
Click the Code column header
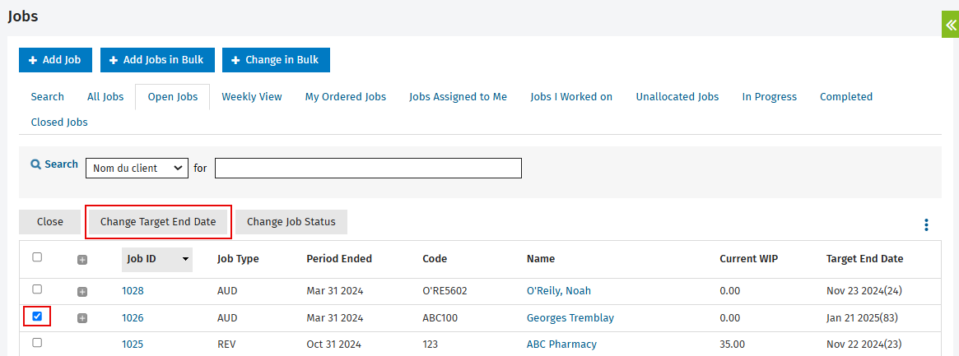435,259
